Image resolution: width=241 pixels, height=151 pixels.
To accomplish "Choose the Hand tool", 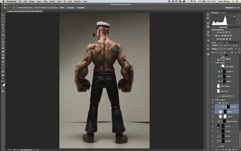I will [x=3, y=75].
